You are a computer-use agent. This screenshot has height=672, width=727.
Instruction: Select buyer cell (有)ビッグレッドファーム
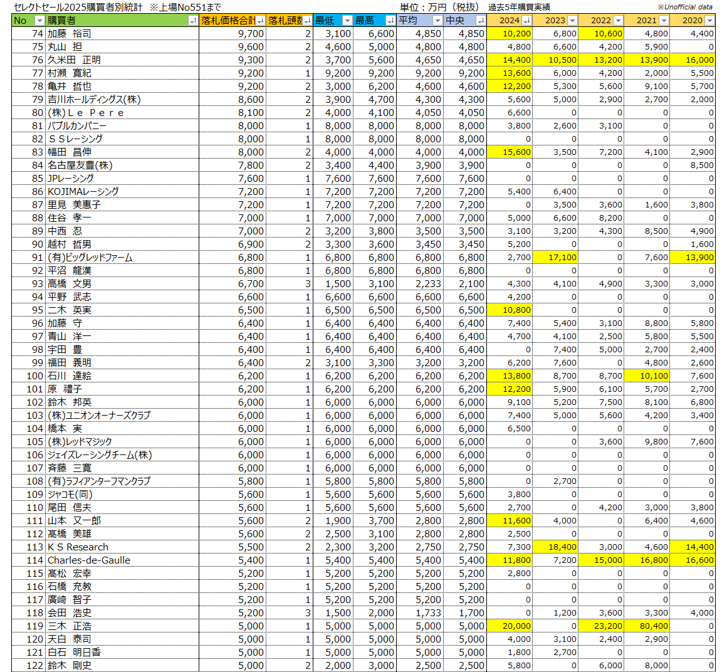tap(122, 258)
